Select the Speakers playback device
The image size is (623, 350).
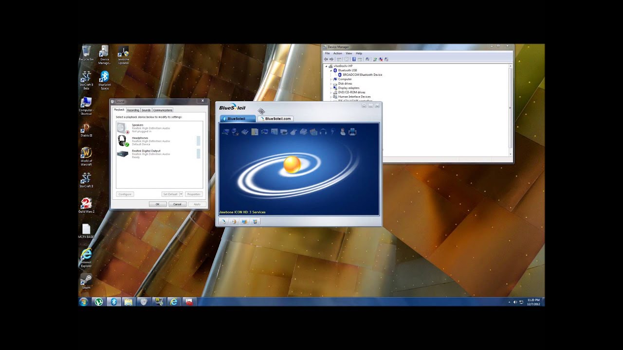[159, 128]
